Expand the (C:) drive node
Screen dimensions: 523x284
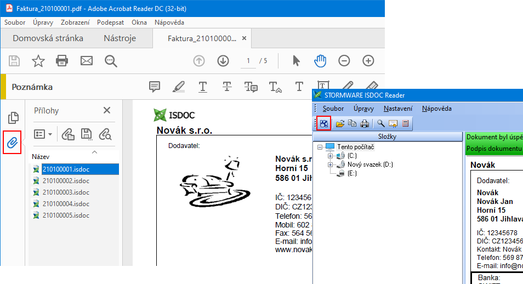tap(330, 156)
